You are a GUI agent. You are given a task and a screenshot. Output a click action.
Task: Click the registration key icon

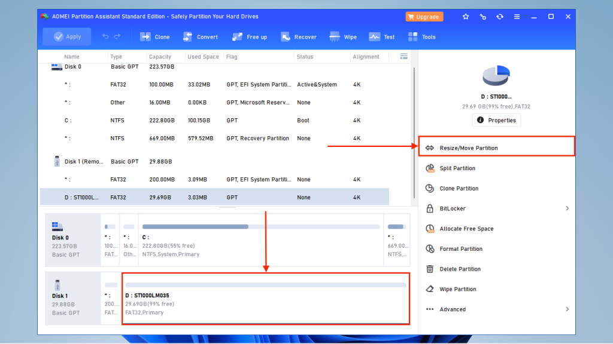click(482, 17)
